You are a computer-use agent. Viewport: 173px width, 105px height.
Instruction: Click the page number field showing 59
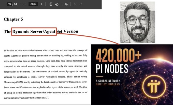(9, 4)
